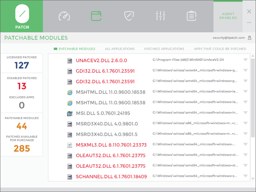This screenshot has width=256, height=192.
Task: Toggle the AGENT ENABLED button
Action: (x=228, y=16)
